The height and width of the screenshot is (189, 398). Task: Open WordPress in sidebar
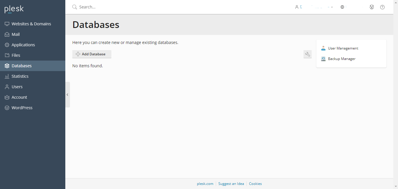point(33,108)
